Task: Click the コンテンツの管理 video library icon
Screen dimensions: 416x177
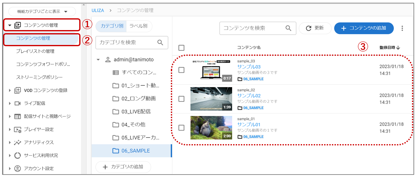Action: 18,25
